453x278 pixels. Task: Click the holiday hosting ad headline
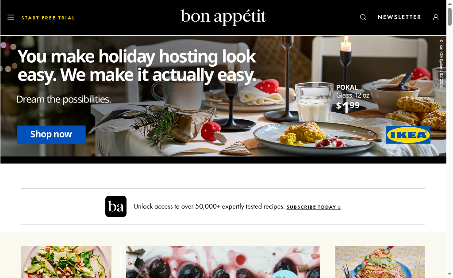coord(137,65)
